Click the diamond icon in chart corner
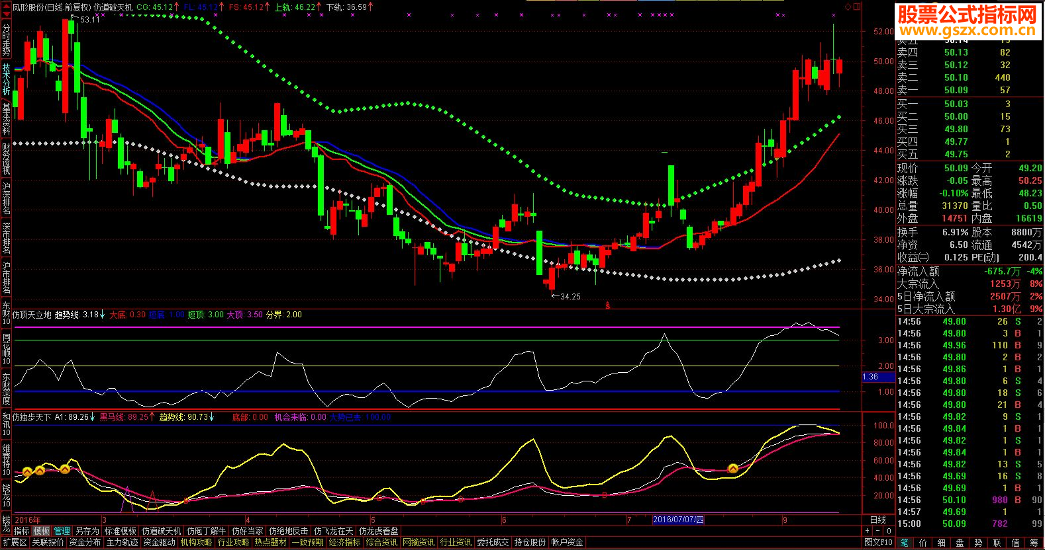This screenshot has height=550, width=1045. pyautogui.click(x=848, y=7)
